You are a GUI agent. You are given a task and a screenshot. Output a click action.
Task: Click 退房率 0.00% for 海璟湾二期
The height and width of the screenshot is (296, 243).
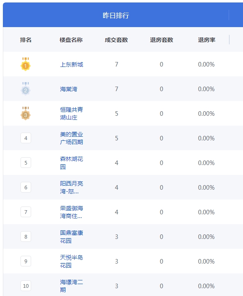(x=206, y=286)
